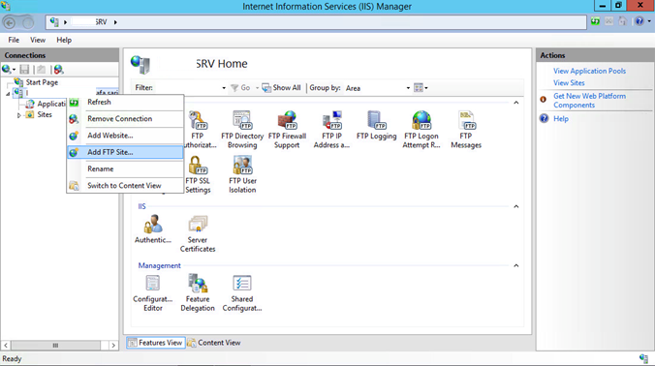
Task: Open the Filter dropdown arrow
Action: point(224,88)
